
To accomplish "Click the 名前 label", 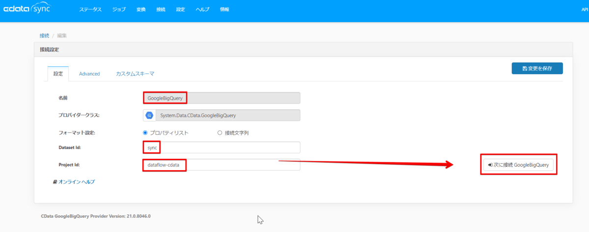I will (63, 98).
